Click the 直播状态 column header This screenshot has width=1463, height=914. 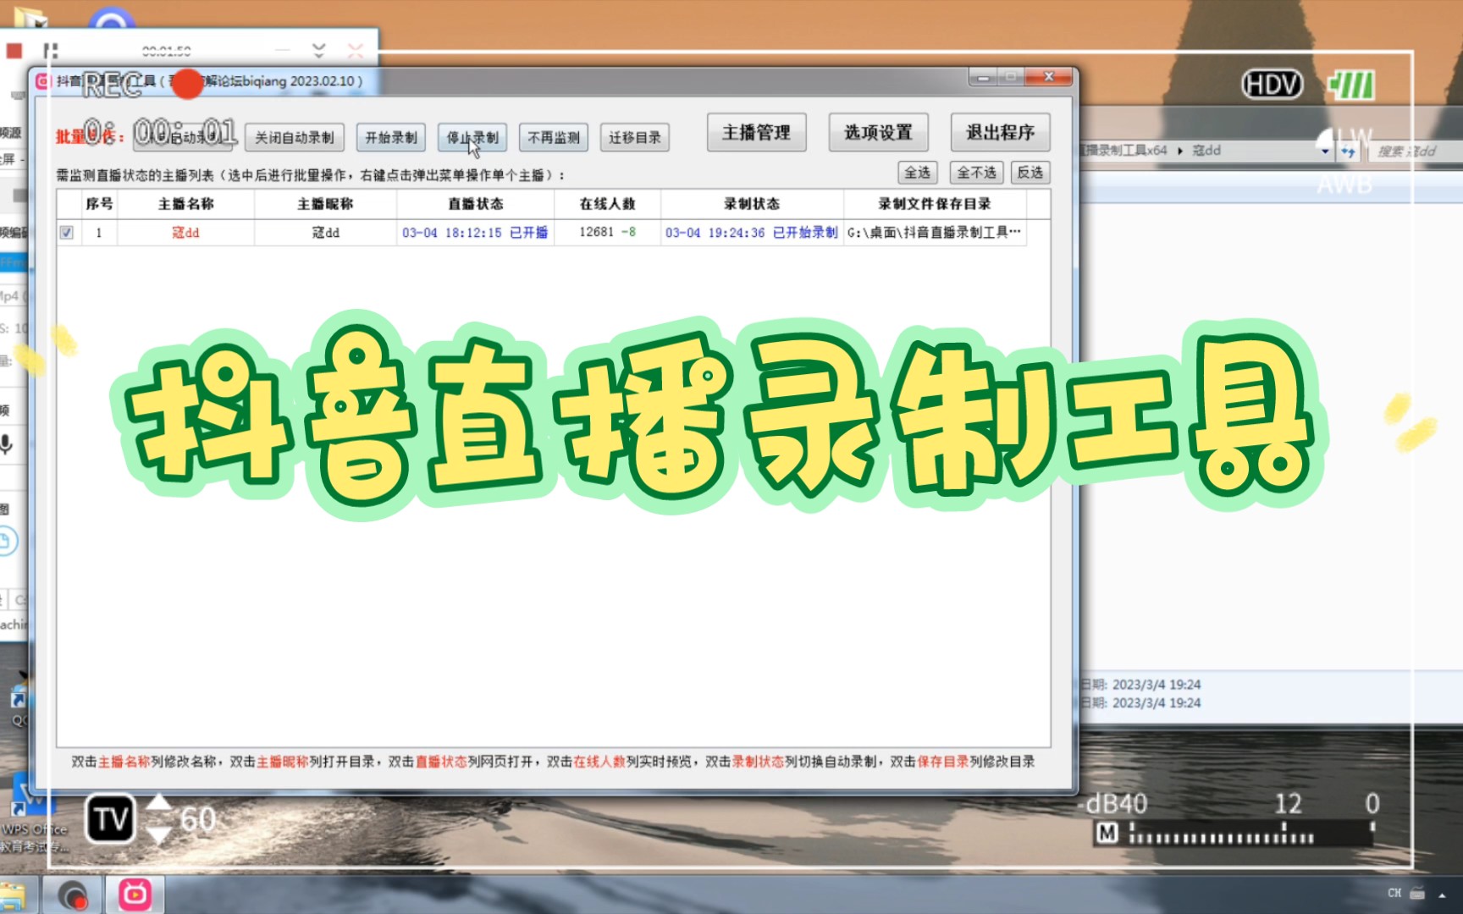click(x=475, y=204)
